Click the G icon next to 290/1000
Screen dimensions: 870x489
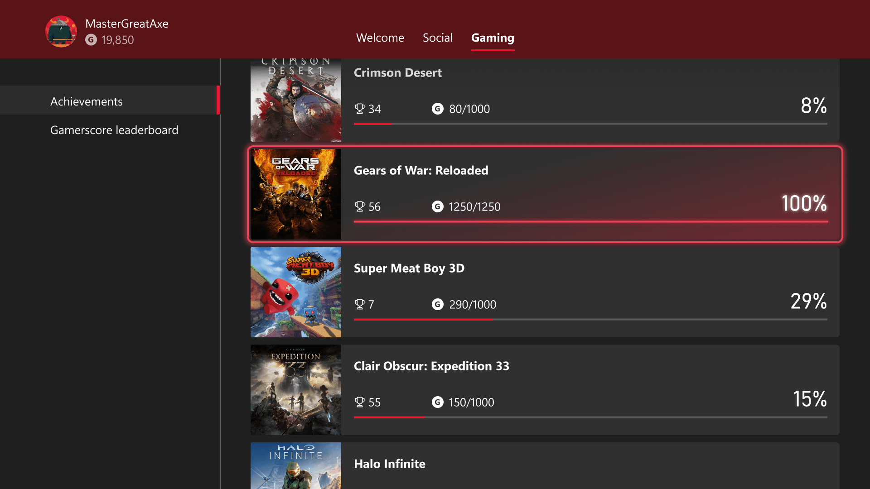(437, 304)
